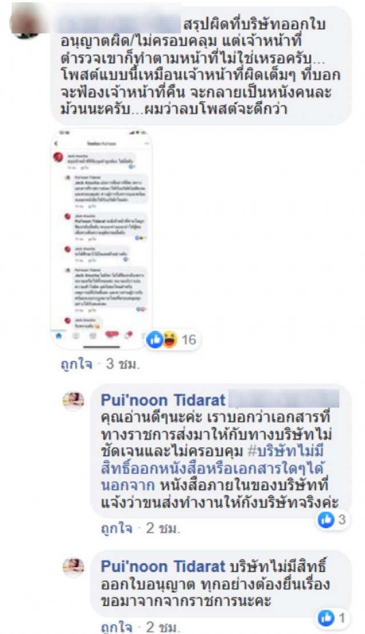The height and width of the screenshot is (634, 365).
Task: Open Pui'noon Tidarat name on second reply
Action: (x=163, y=567)
